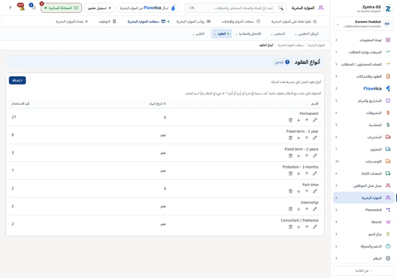Switch to سجلات الدوام والإجازات tab

click(241, 21)
